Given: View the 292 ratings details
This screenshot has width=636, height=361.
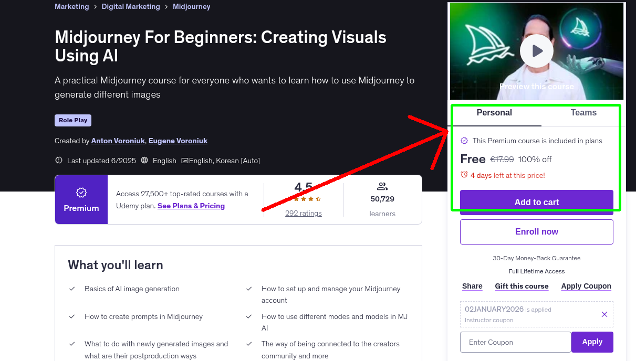Looking at the screenshot, I should click(303, 213).
